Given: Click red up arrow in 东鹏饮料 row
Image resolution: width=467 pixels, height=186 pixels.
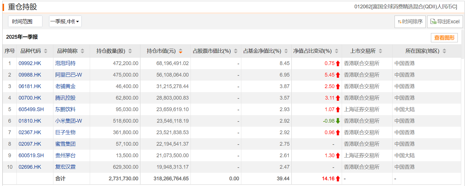Looking at the screenshot, I should (338, 109).
